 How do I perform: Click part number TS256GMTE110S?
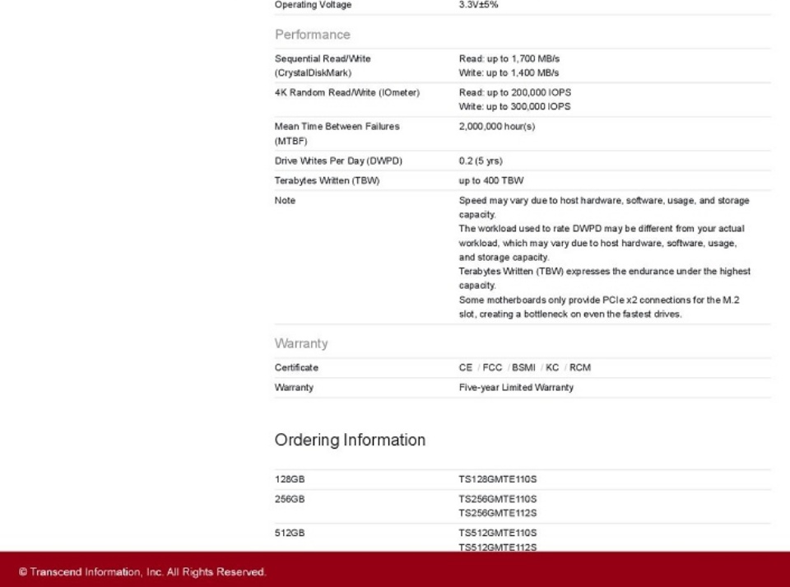pyautogui.click(x=498, y=500)
